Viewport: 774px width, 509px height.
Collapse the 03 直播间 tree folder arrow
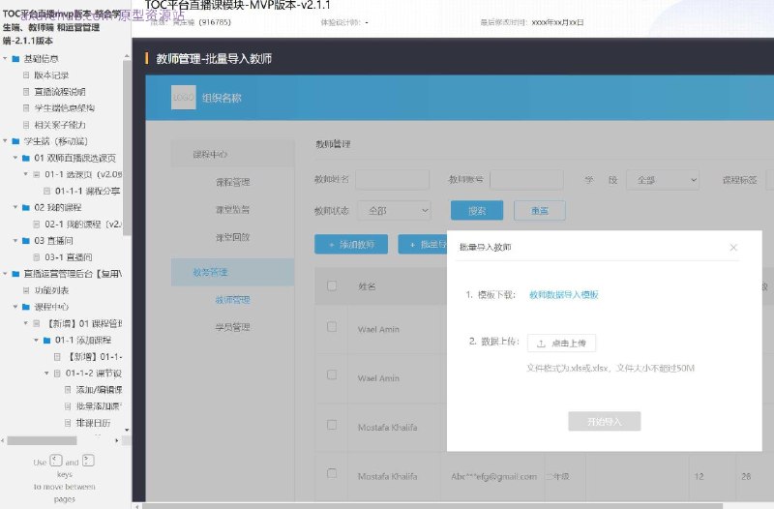[15, 240]
